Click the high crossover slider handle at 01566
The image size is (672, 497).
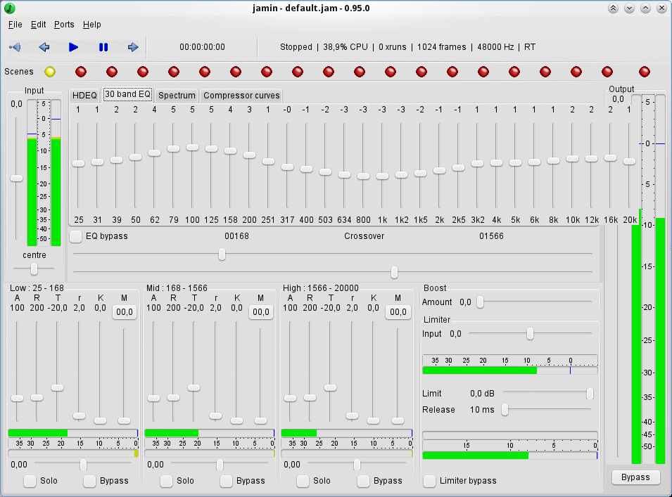tap(394, 272)
